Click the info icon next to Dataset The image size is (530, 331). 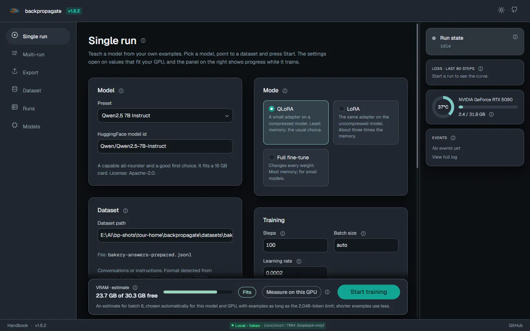[126, 211]
